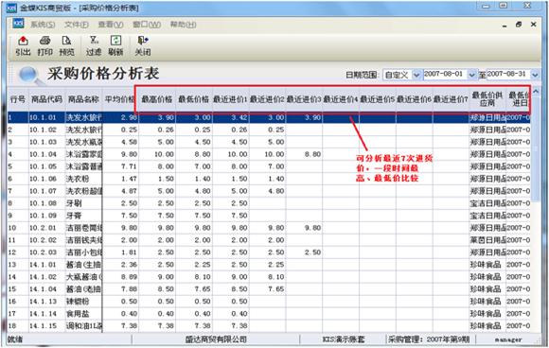The width and height of the screenshot is (549, 348).
Task: Click the KIS icon in menu bar
Action: pyautogui.click(x=18, y=24)
